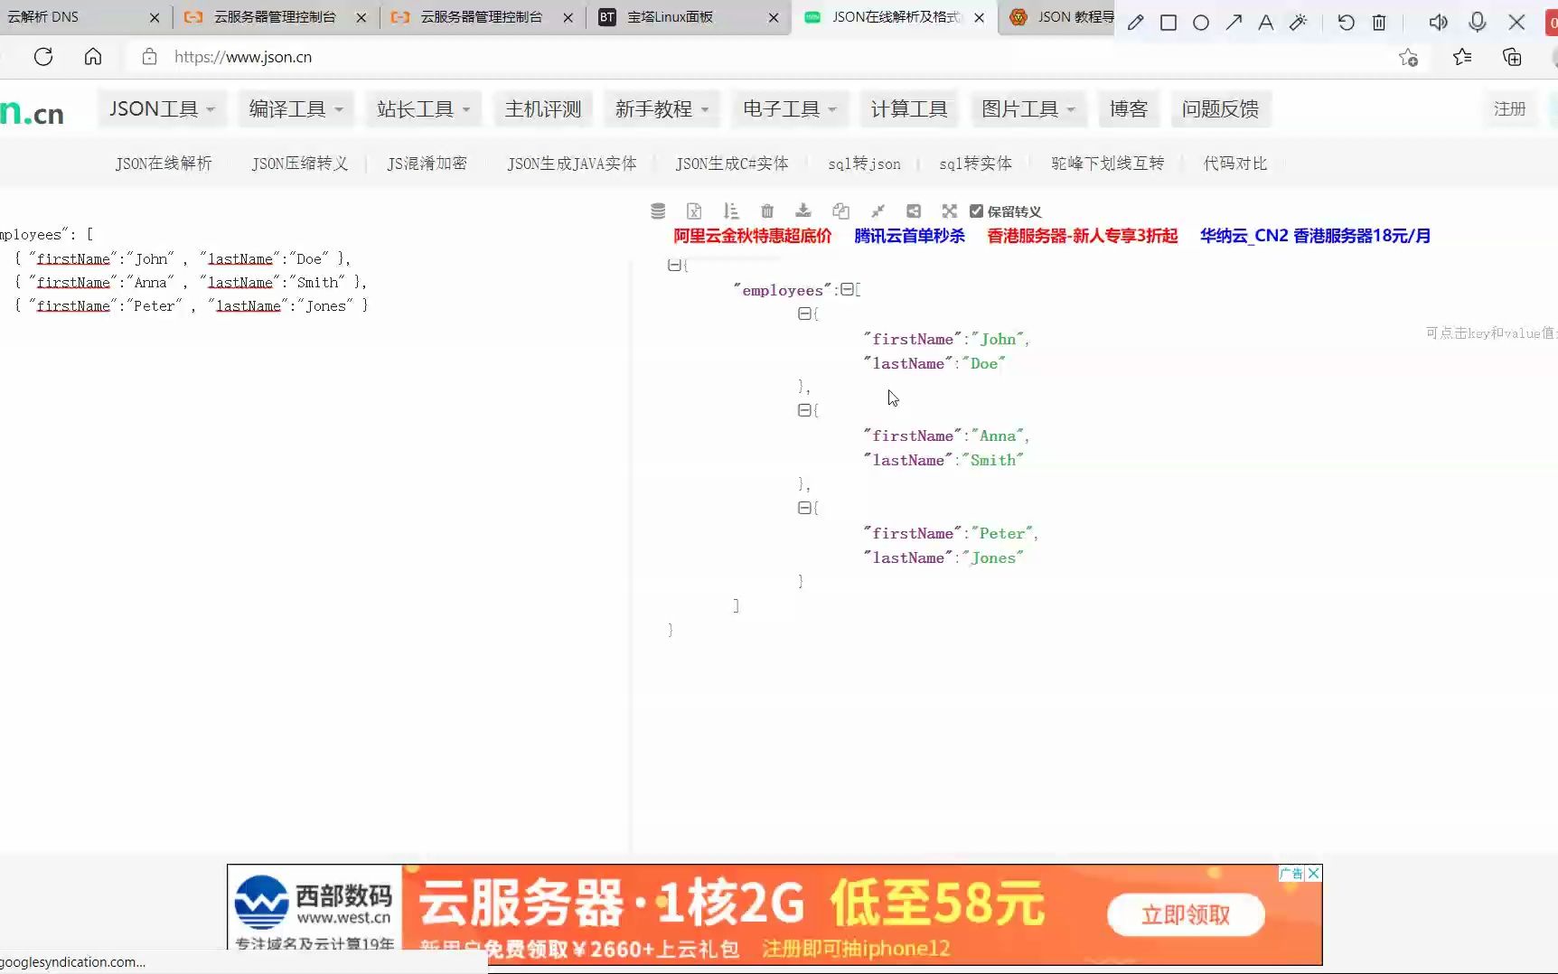Open the 站长工具 dropdown menu
Image resolution: width=1558 pixels, height=974 pixels.
click(424, 109)
